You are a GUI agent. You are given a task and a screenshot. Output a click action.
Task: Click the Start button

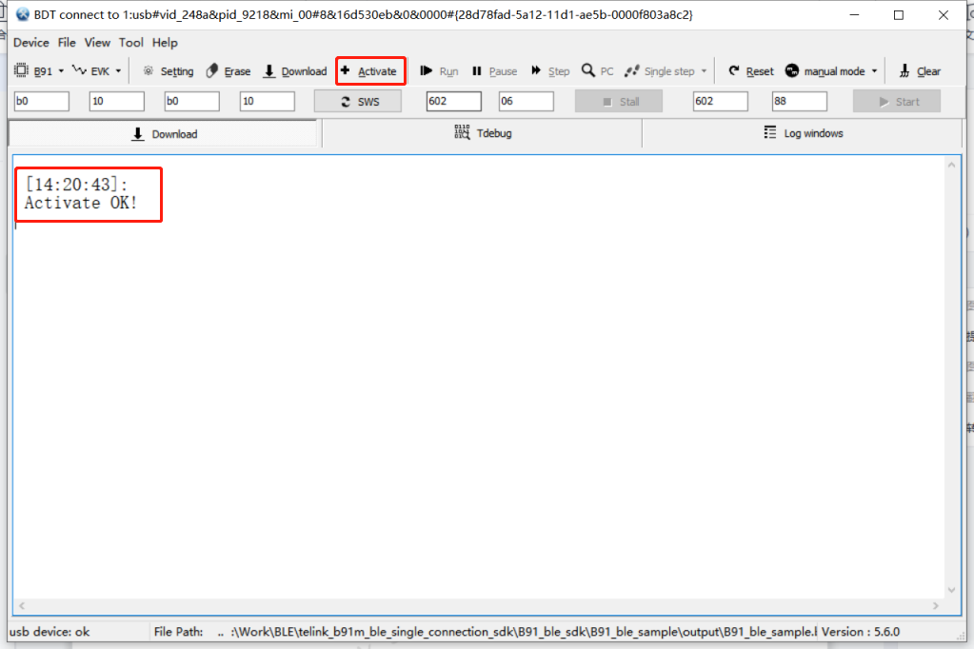point(896,102)
